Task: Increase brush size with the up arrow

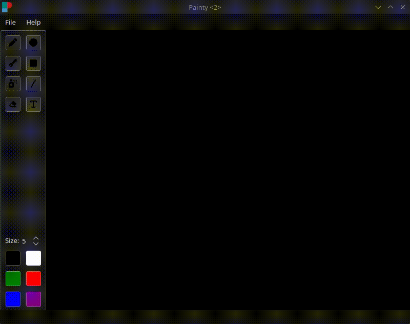Action: point(35,237)
